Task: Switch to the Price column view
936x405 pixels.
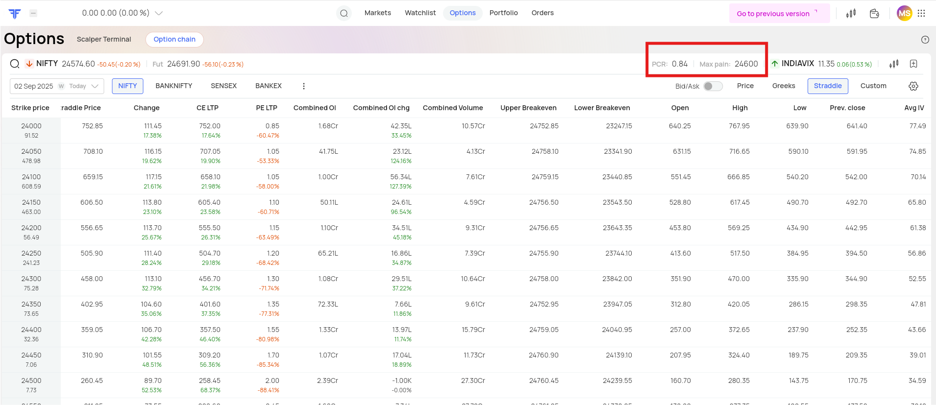Action: [745, 86]
